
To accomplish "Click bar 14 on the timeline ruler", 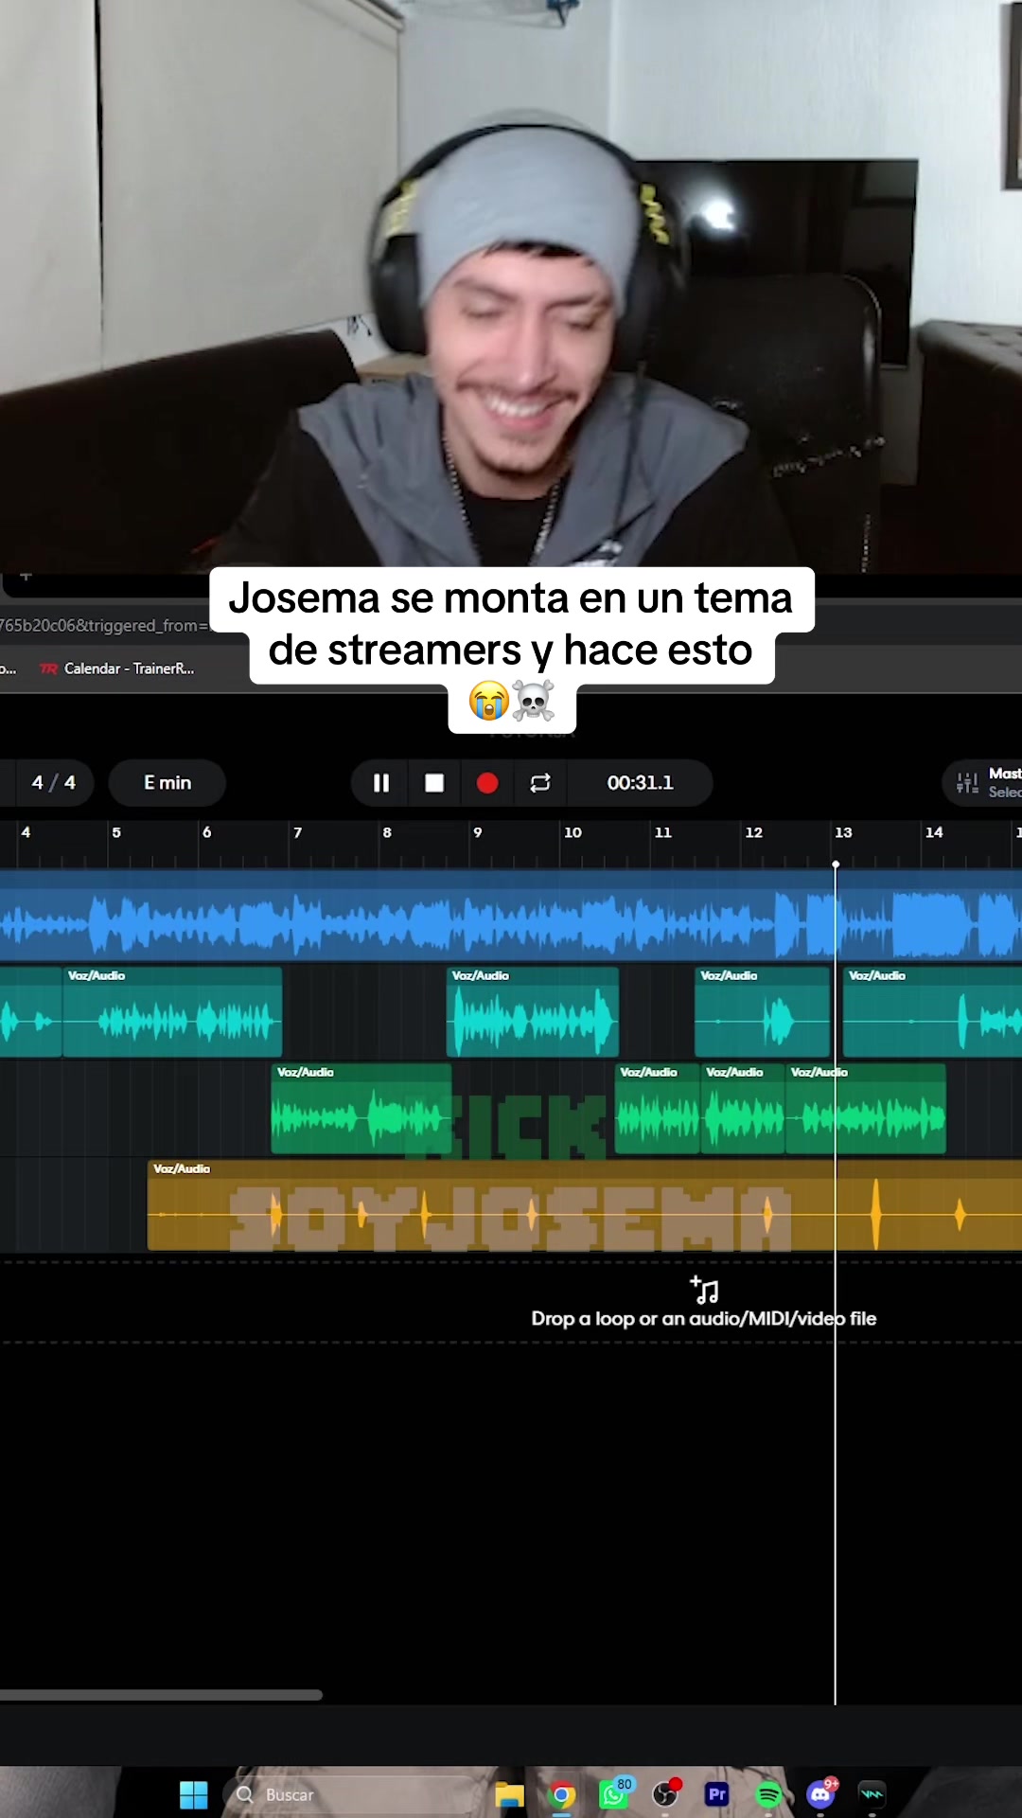I will [x=934, y=832].
